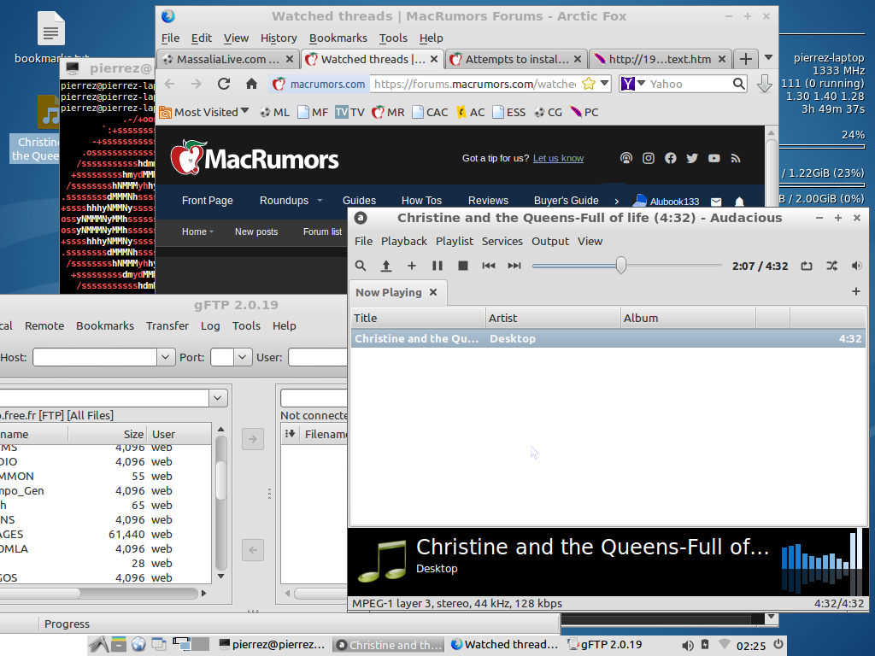Open MacRumors YouTube icon
Screen dimensions: 875x656
pos(714,158)
